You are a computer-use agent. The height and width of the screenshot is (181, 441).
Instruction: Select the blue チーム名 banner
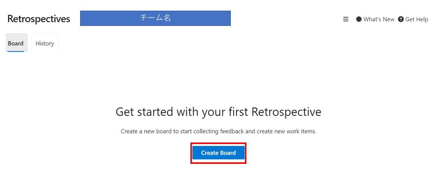(155, 18)
